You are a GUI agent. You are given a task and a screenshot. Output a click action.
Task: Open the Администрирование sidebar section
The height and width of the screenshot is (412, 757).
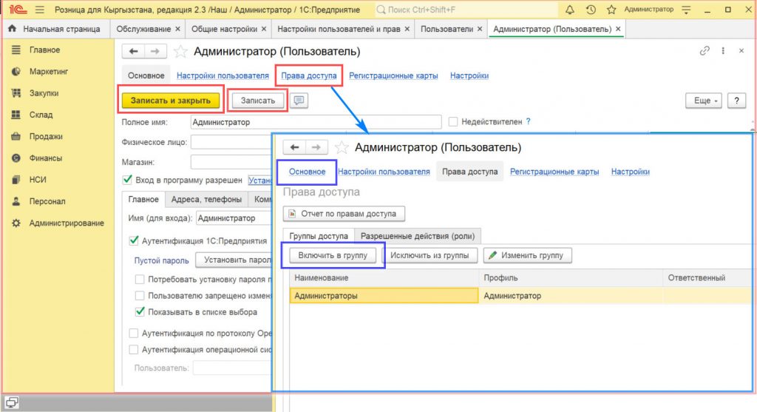pyautogui.click(x=67, y=223)
